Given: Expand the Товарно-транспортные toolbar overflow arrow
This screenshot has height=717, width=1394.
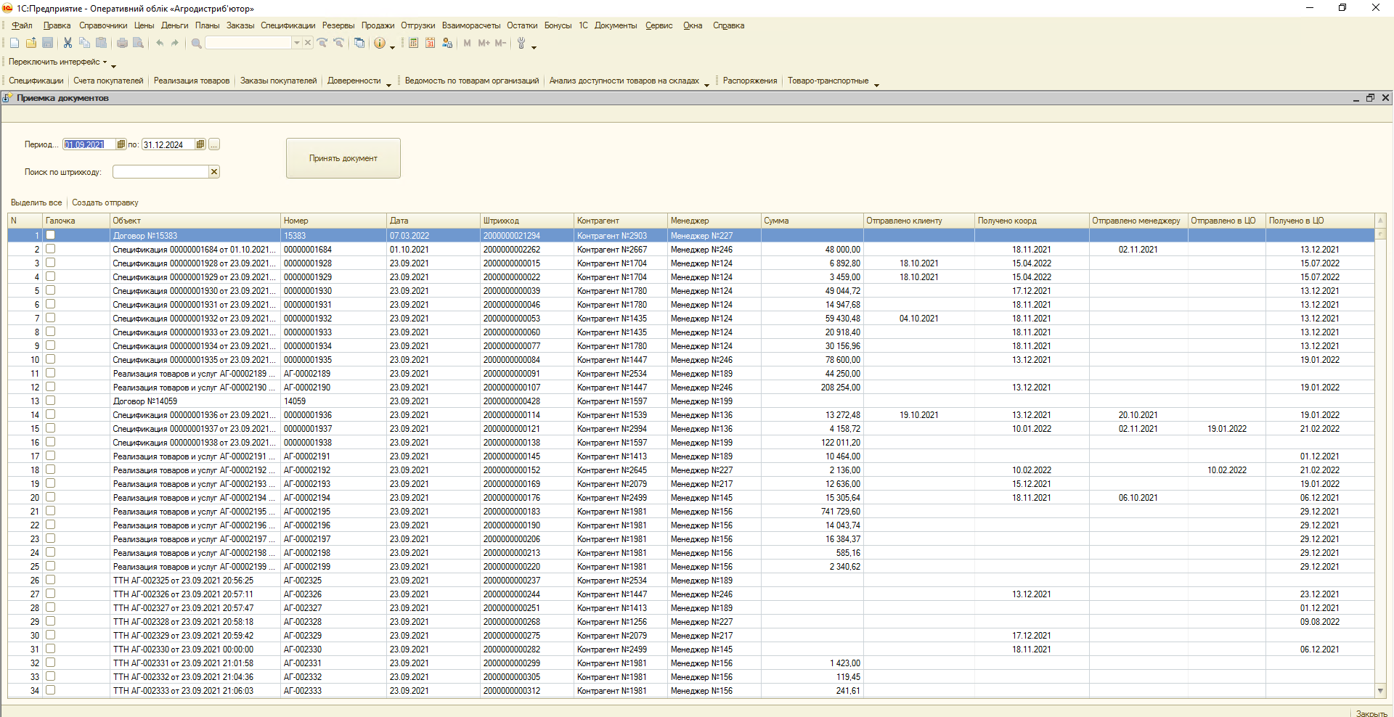Looking at the screenshot, I should point(876,85).
